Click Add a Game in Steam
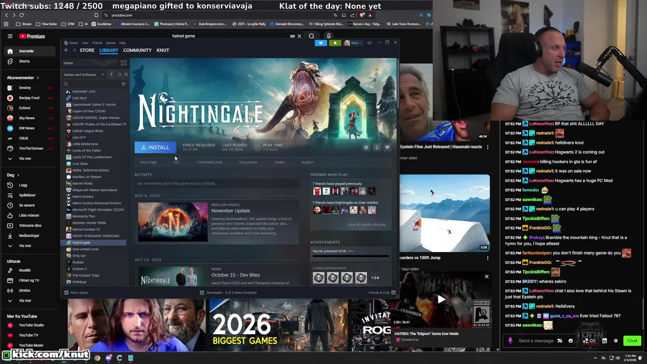Image resolution: width=647 pixels, height=364 pixels. 76,293
